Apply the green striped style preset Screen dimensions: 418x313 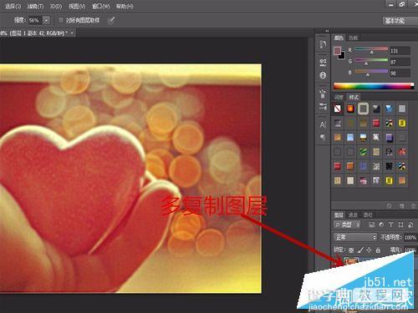(363, 152)
